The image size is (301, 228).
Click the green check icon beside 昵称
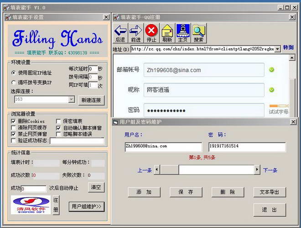[x=271, y=90]
